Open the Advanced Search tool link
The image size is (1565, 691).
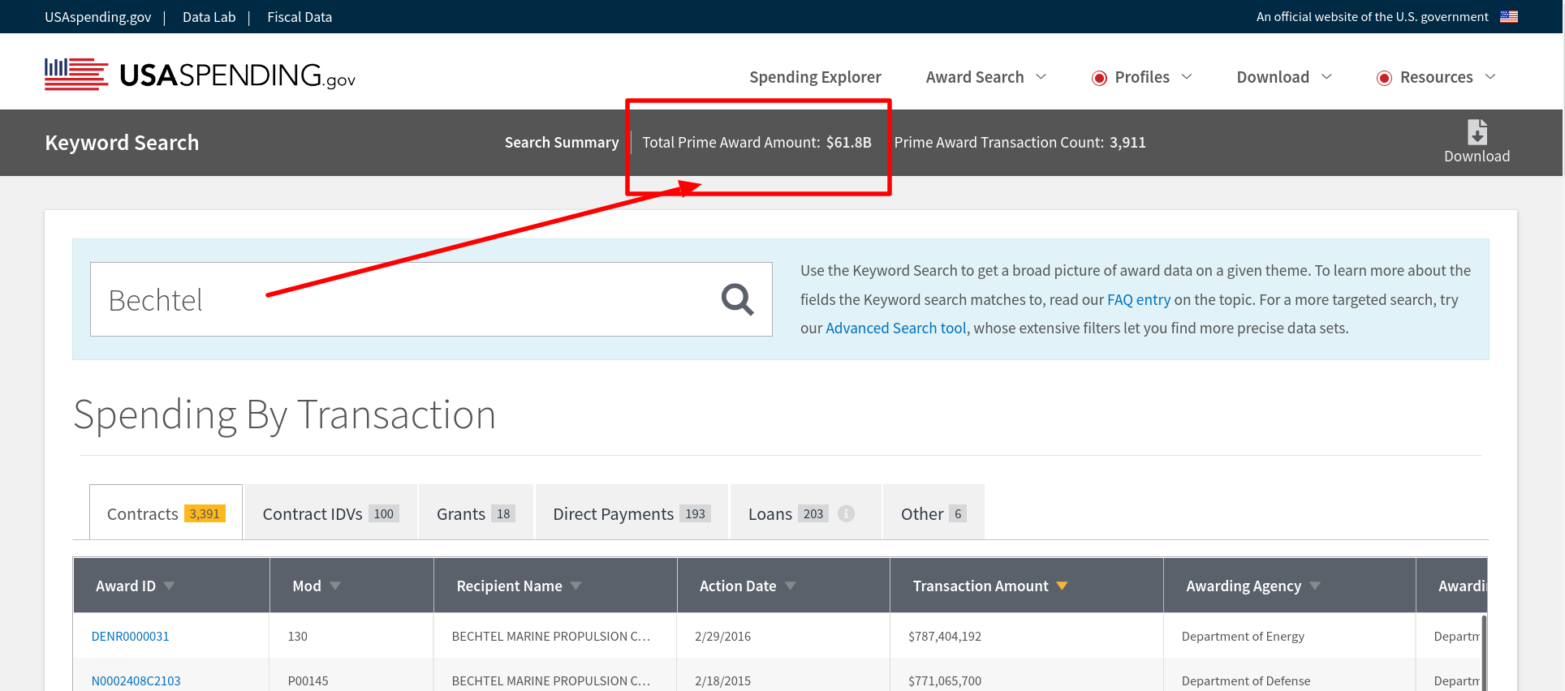point(896,328)
